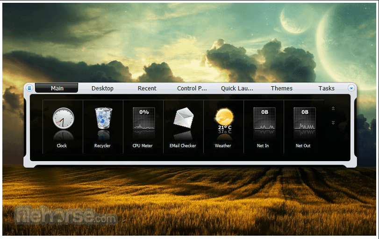Click the Weather sun icon
Screen dimensions: 379x239
pos(224,117)
